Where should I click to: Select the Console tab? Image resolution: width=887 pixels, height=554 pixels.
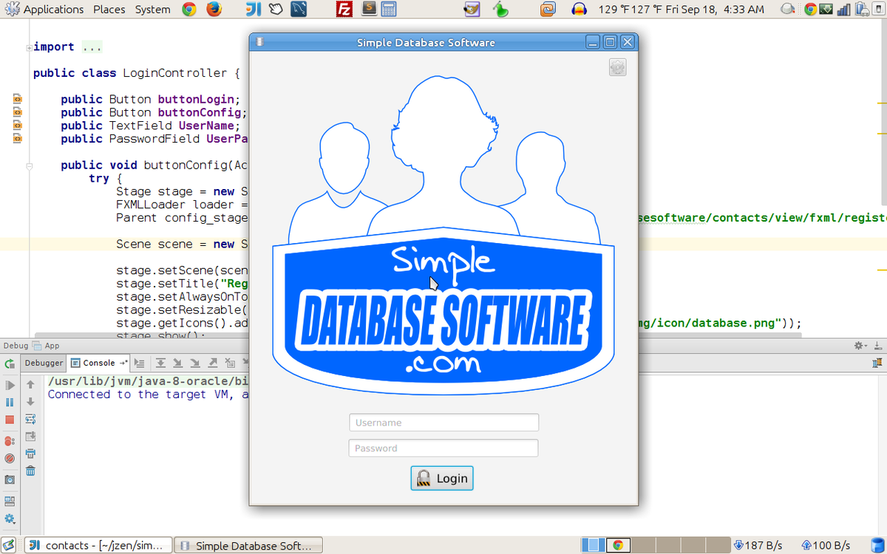point(98,363)
